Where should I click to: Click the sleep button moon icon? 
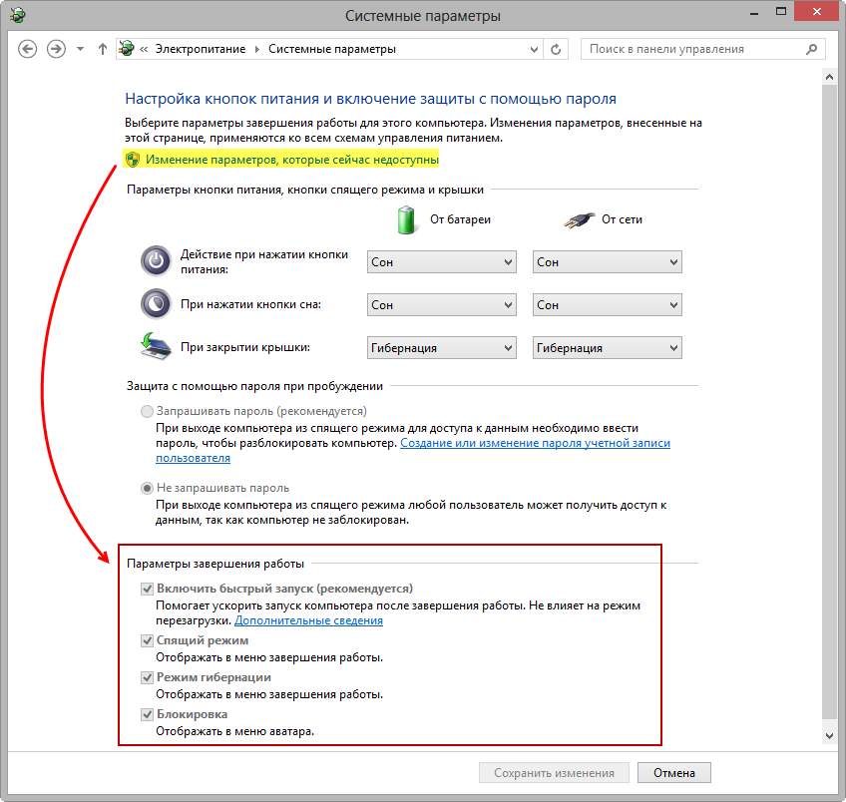[x=156, y=304]
